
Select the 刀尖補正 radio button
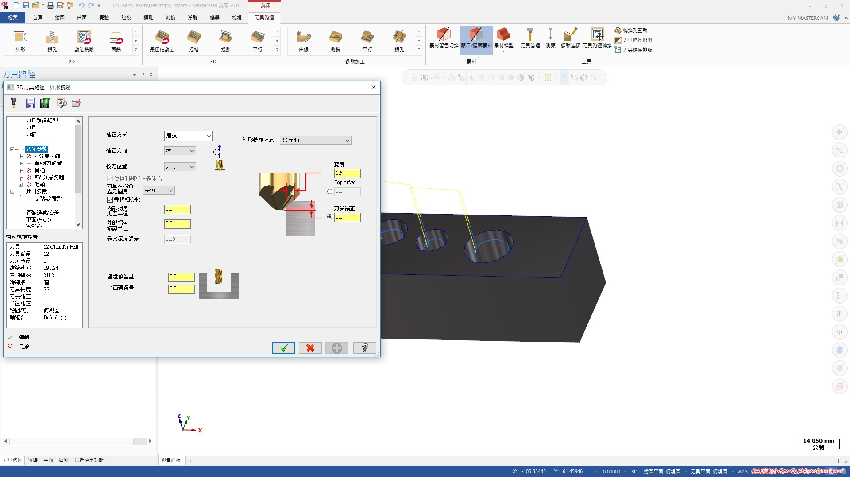(x=330, y=217)
